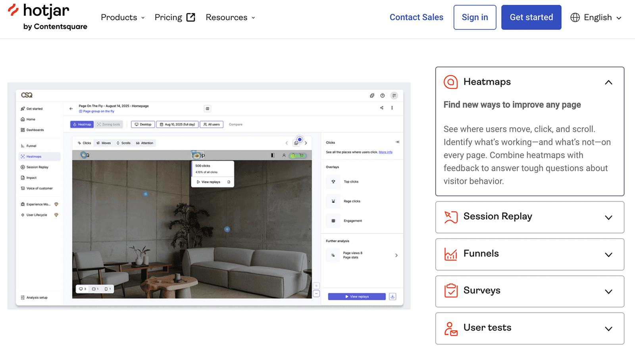The image size is (635, 357).
Task: Select the Moves heatmap tab
Action: [104, 143]
